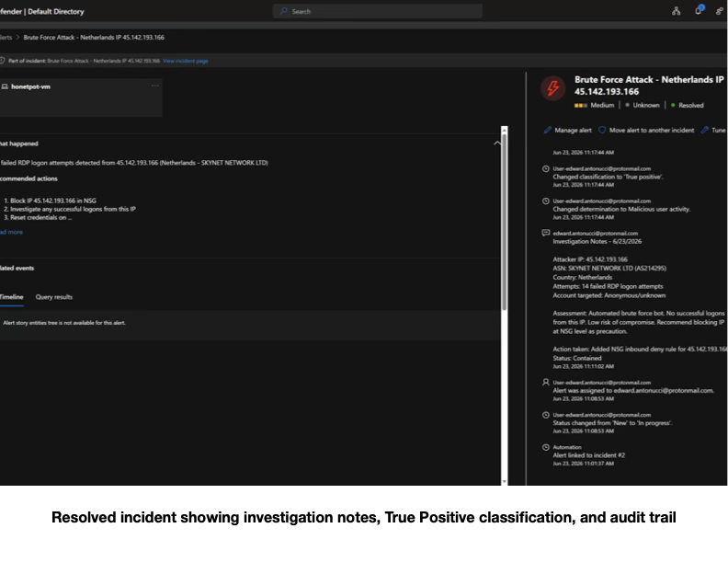Click the info icon beside Part of incident
728x574 pixels.
(x=3, y=61)
